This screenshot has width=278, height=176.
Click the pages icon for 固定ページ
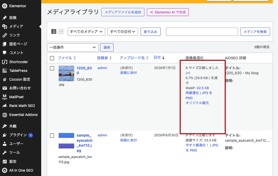5,44
